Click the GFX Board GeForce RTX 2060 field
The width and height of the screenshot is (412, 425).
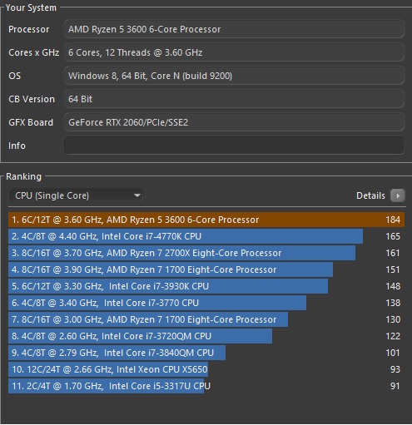pyautogui.click(x=234, y=122)
